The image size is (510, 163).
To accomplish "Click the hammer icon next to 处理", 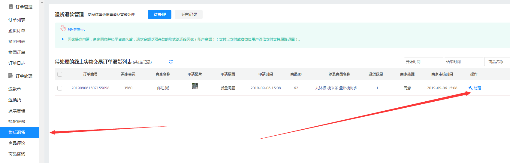I will click(470, 88).
